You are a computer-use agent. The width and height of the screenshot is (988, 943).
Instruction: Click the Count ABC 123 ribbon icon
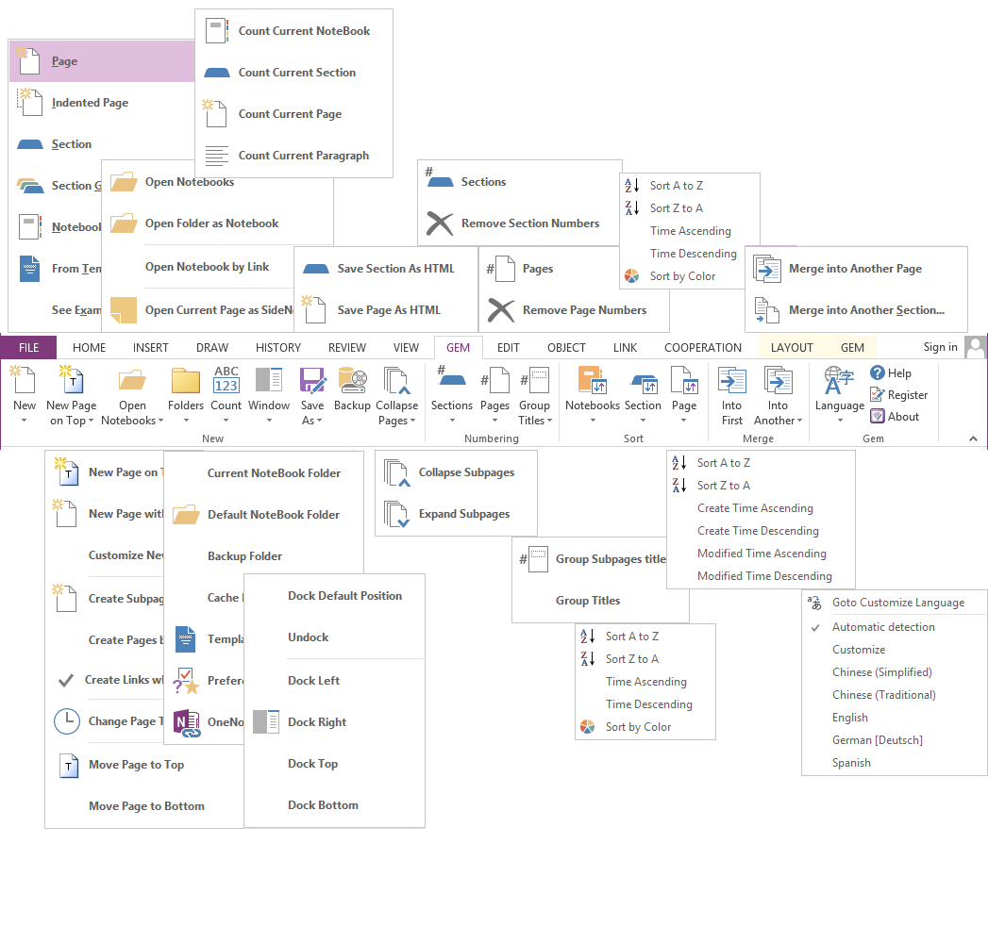point(226,382)
